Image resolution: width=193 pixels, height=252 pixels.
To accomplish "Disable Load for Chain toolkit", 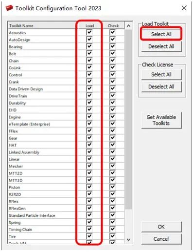I will (x=89, y=61).
